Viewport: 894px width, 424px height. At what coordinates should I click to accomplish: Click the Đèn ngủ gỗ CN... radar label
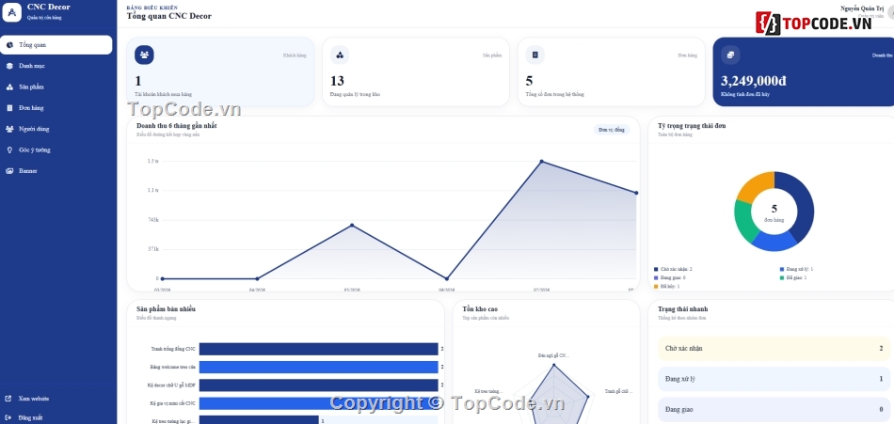pos(553,355)
